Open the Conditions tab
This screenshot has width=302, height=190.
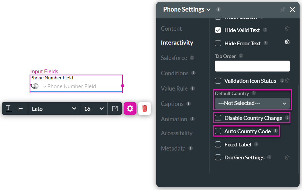point(174,73)
